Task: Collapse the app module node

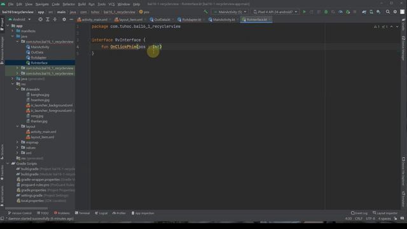Action: click(x=8, y=26)
